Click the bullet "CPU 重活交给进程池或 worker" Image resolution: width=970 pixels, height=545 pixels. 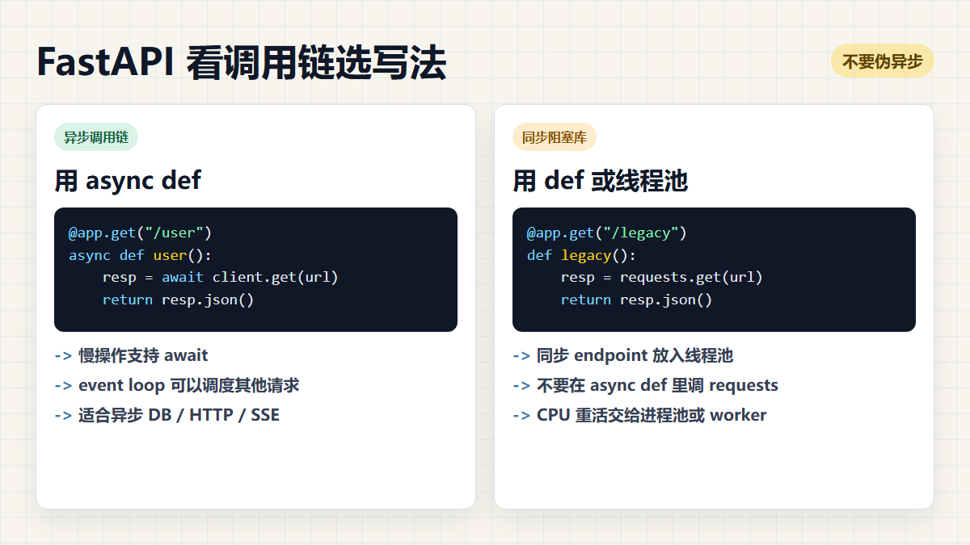click(639, 415)
